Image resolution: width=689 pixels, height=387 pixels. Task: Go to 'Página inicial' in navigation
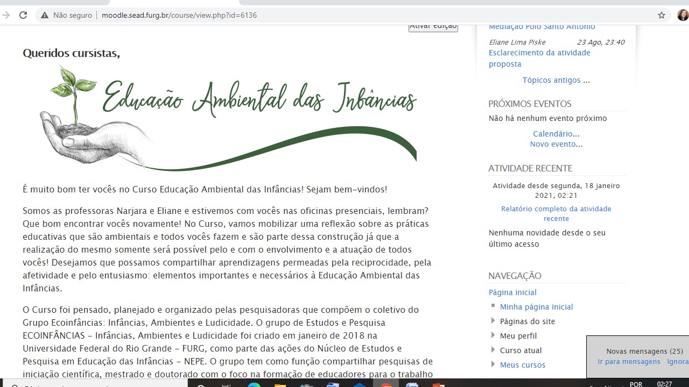(512, 292)
